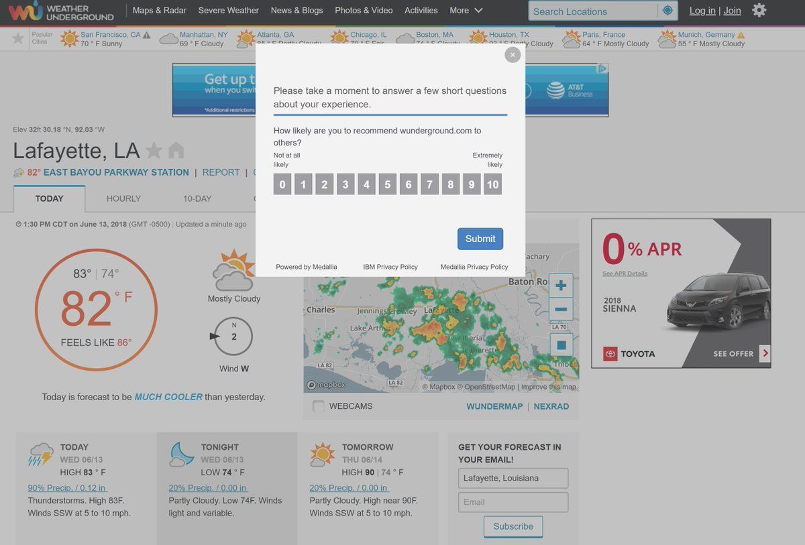Click the Paris mostly cloudy icon

coord(572,39)
